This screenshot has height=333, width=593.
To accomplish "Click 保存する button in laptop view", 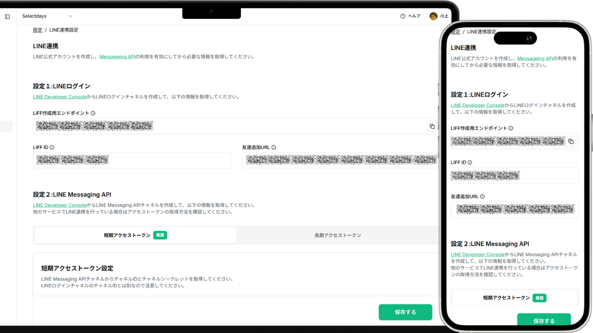I will [x=405, y=312].
